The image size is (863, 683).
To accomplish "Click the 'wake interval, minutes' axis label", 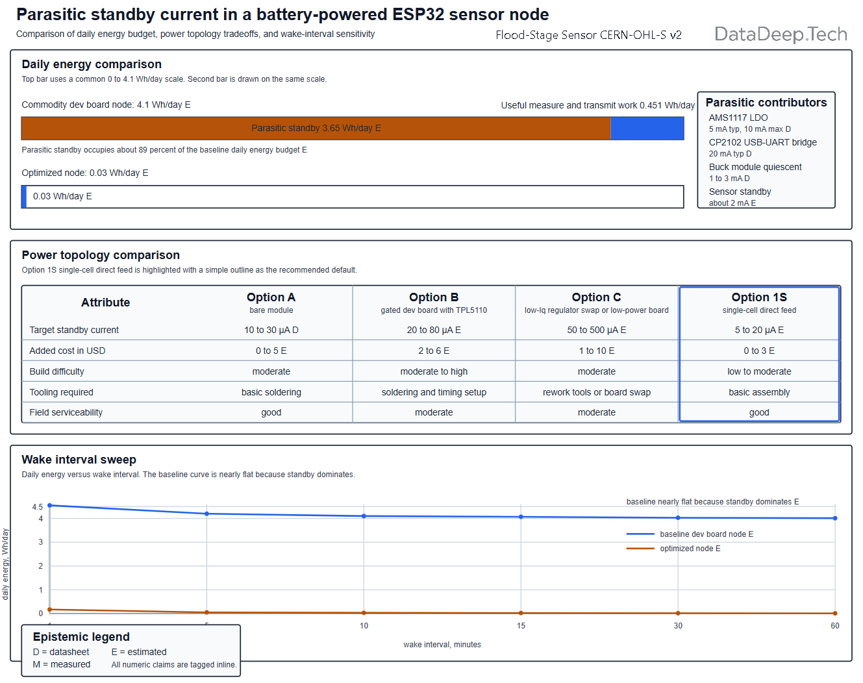I will pos(442,645).
